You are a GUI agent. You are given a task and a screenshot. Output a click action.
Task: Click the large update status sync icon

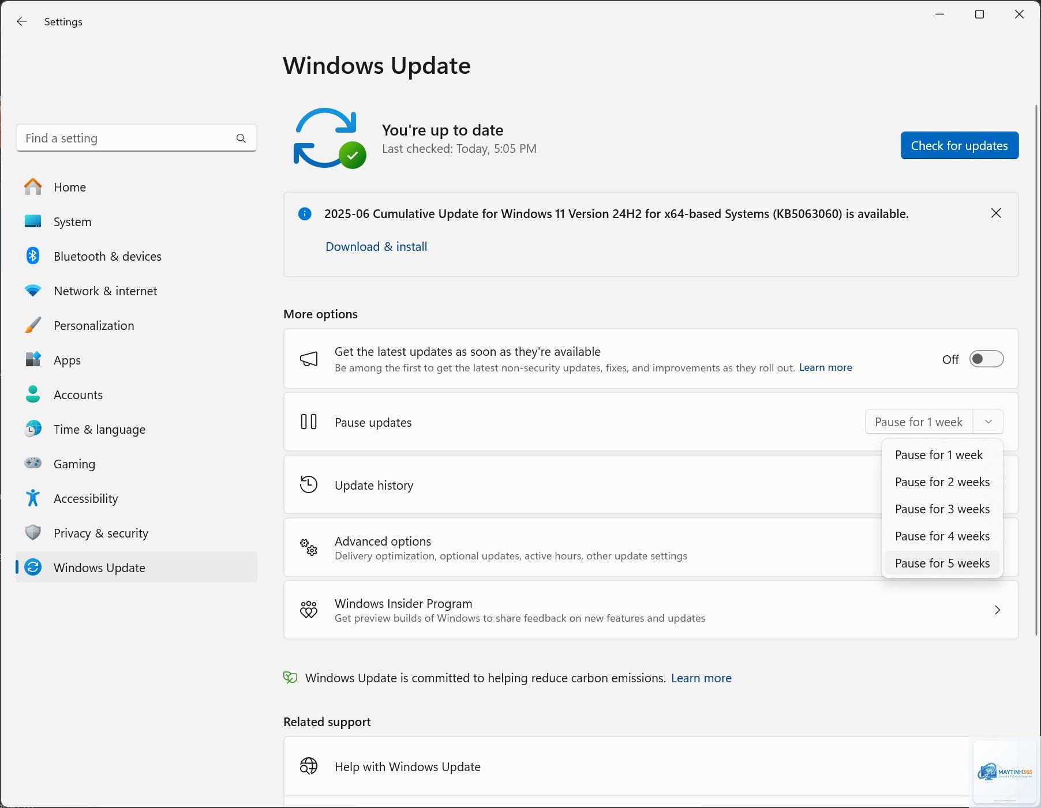point(329,138)
